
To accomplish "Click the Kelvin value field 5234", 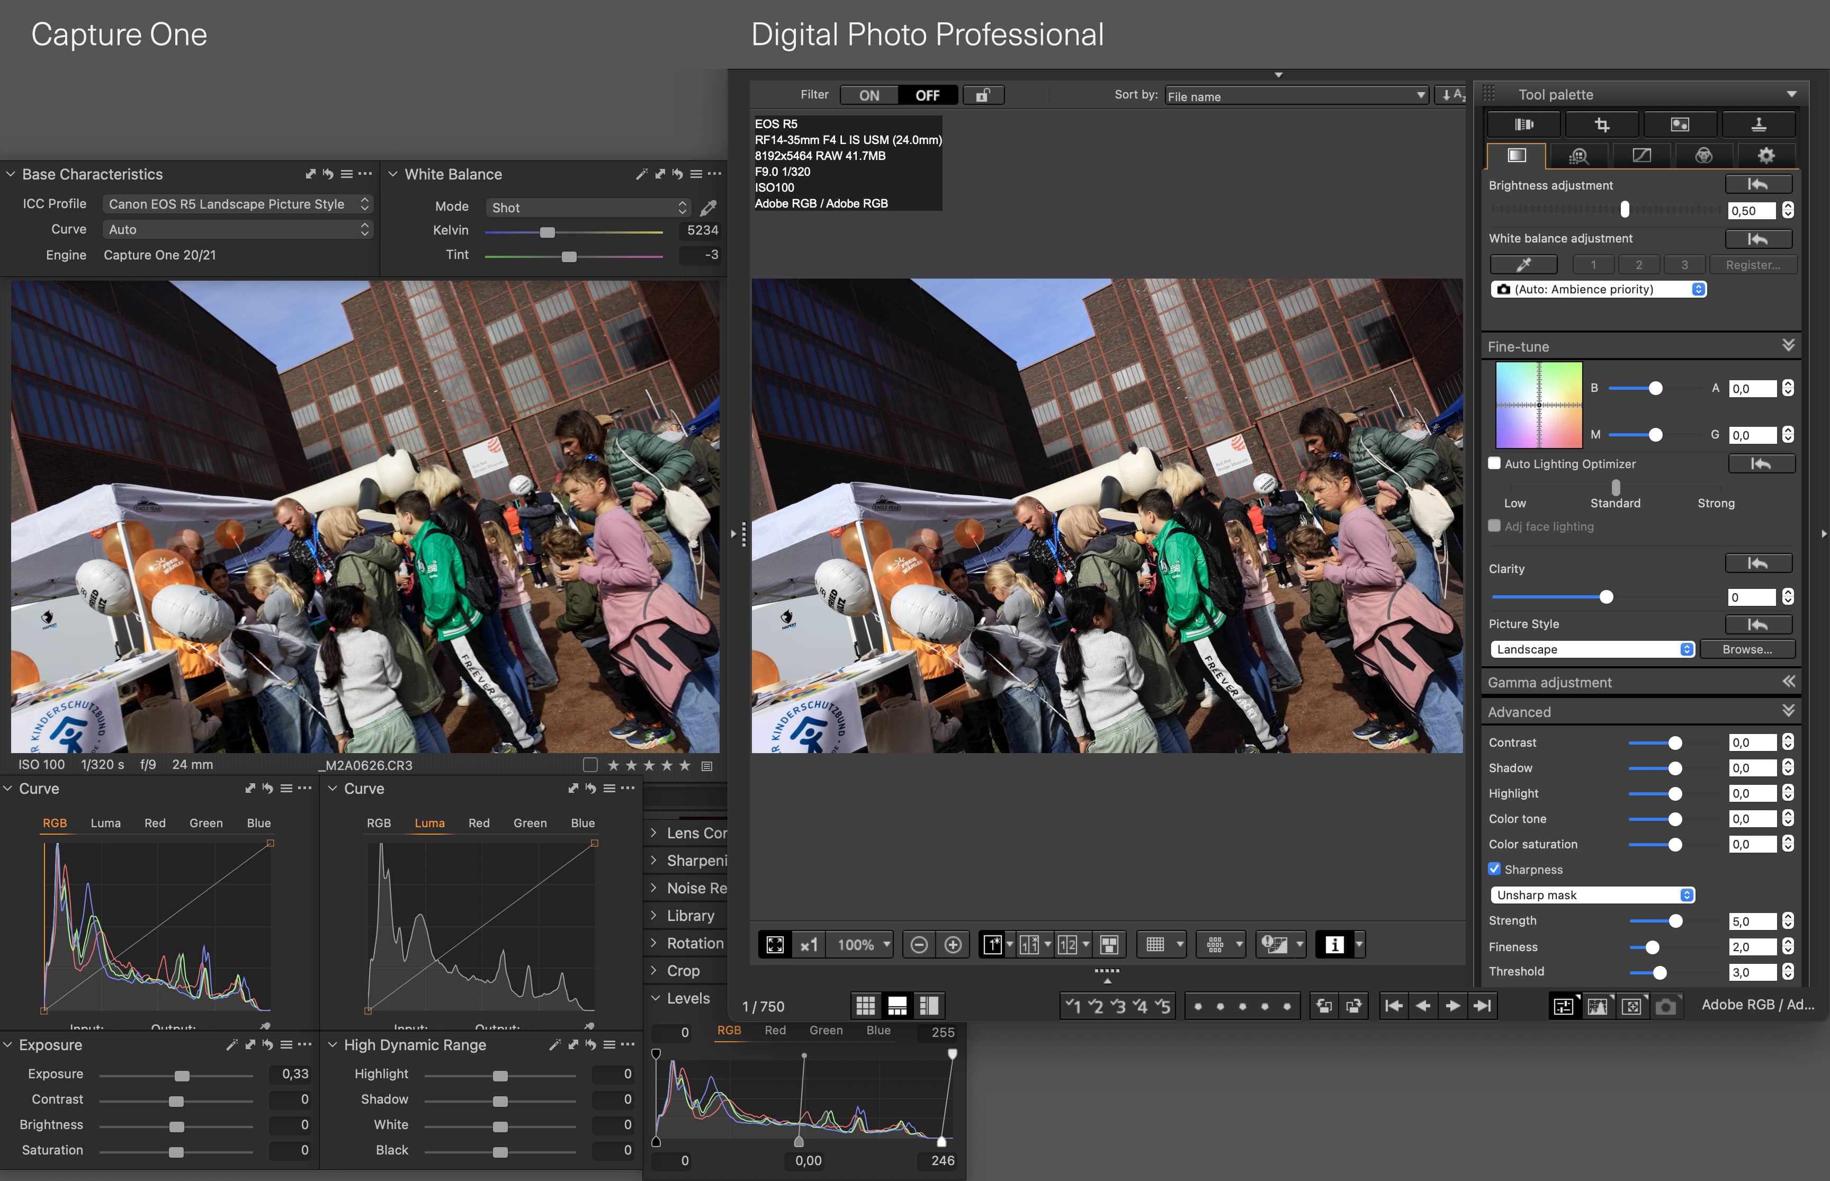I will [x=702, y=230].
